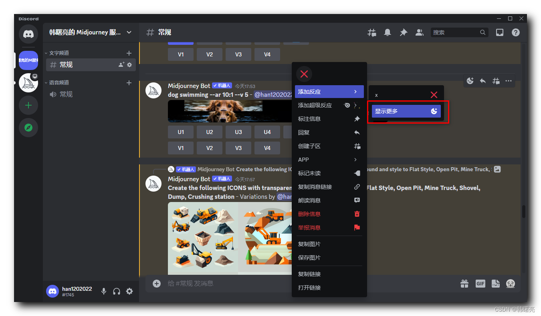Screen dimensions: 541x316
Task: Click 显示更多 in the reaction submenu
Action: pos(406,111)
